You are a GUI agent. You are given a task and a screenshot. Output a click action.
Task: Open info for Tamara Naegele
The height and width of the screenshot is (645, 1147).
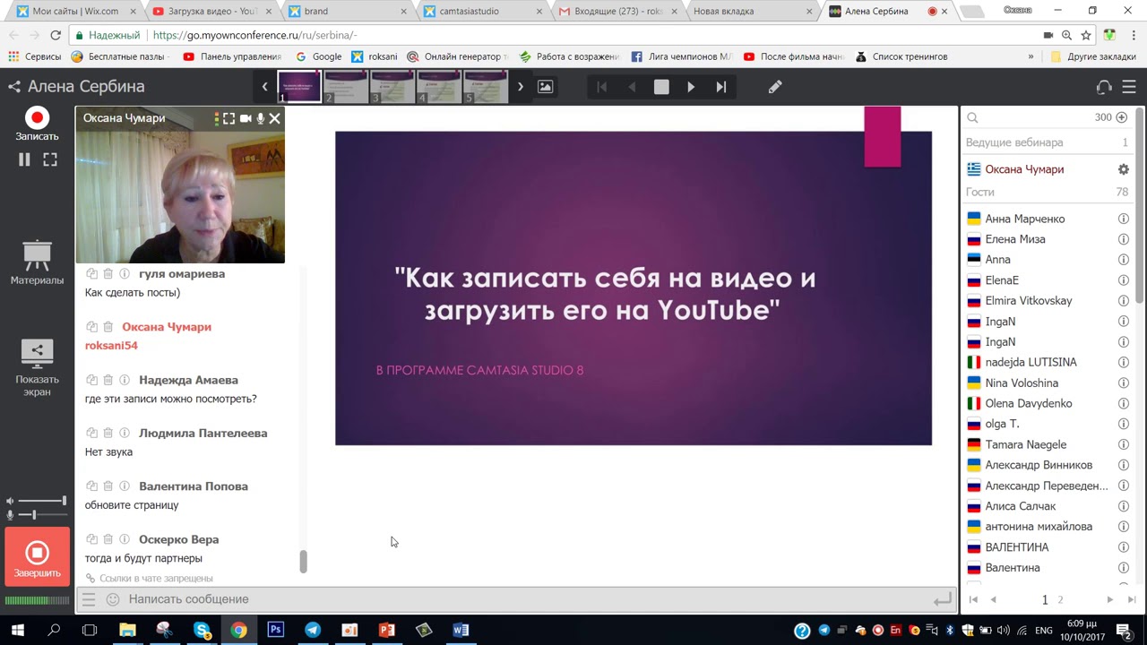pos(1123,444)
